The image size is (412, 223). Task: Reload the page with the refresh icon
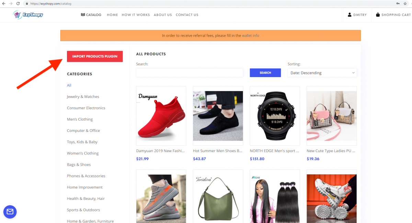point(18,3)
